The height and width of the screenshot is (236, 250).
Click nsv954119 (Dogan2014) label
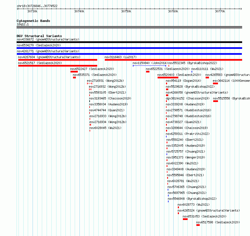183,81
